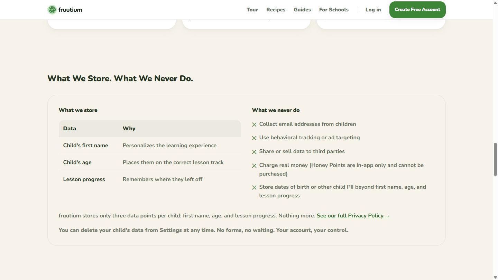
Task: Click 'Share or sell data to third parties' text
Action: tap(302, 151)
